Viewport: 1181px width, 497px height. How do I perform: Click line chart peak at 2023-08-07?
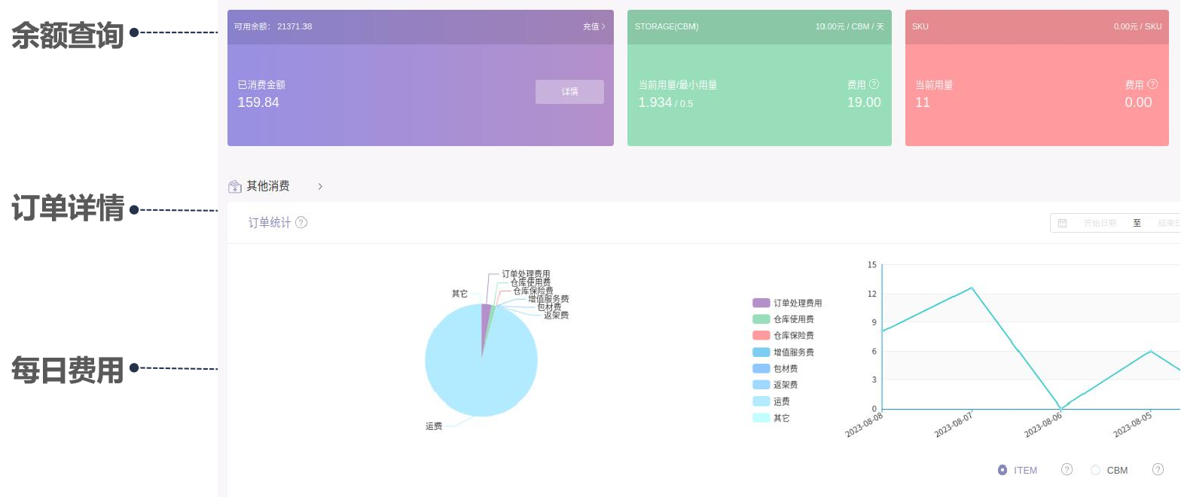coord(972,288)
